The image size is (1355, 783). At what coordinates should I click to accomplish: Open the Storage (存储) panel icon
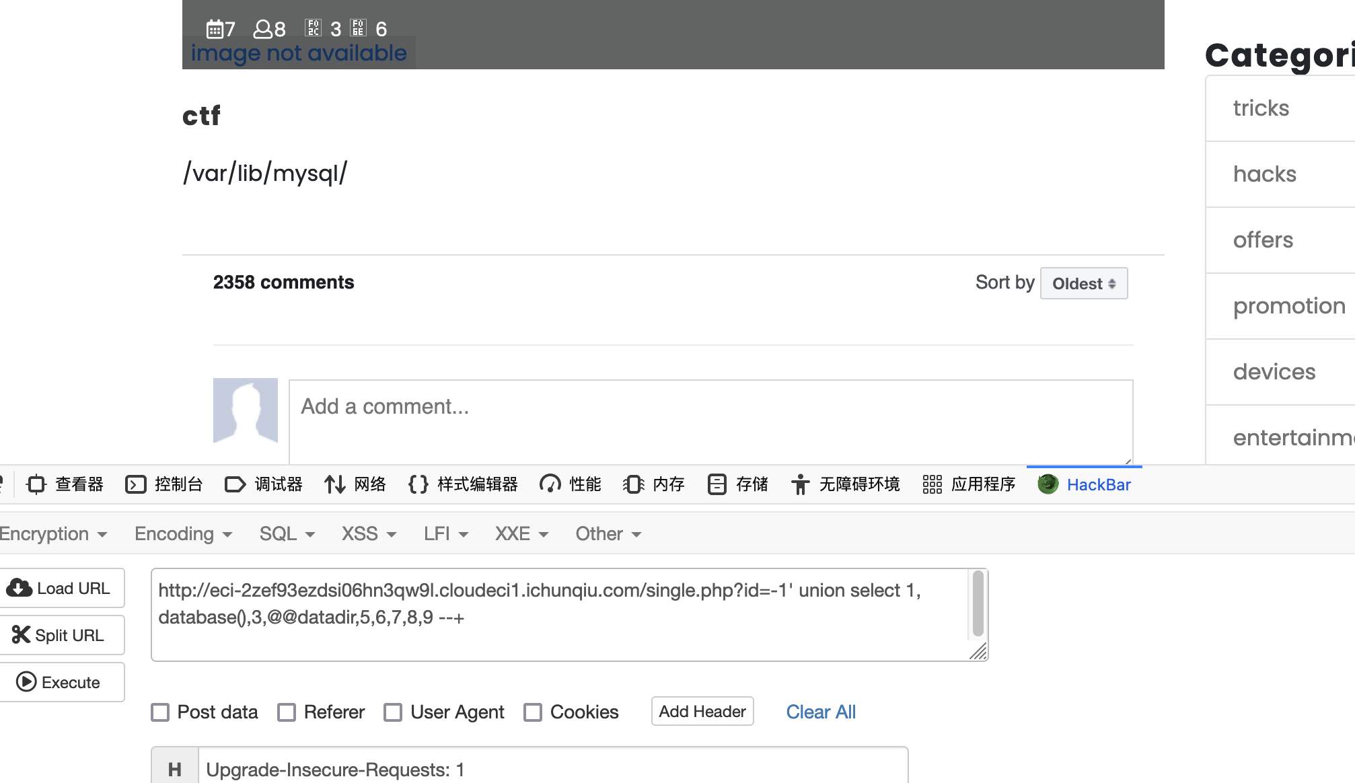click(x=717, y=484)
